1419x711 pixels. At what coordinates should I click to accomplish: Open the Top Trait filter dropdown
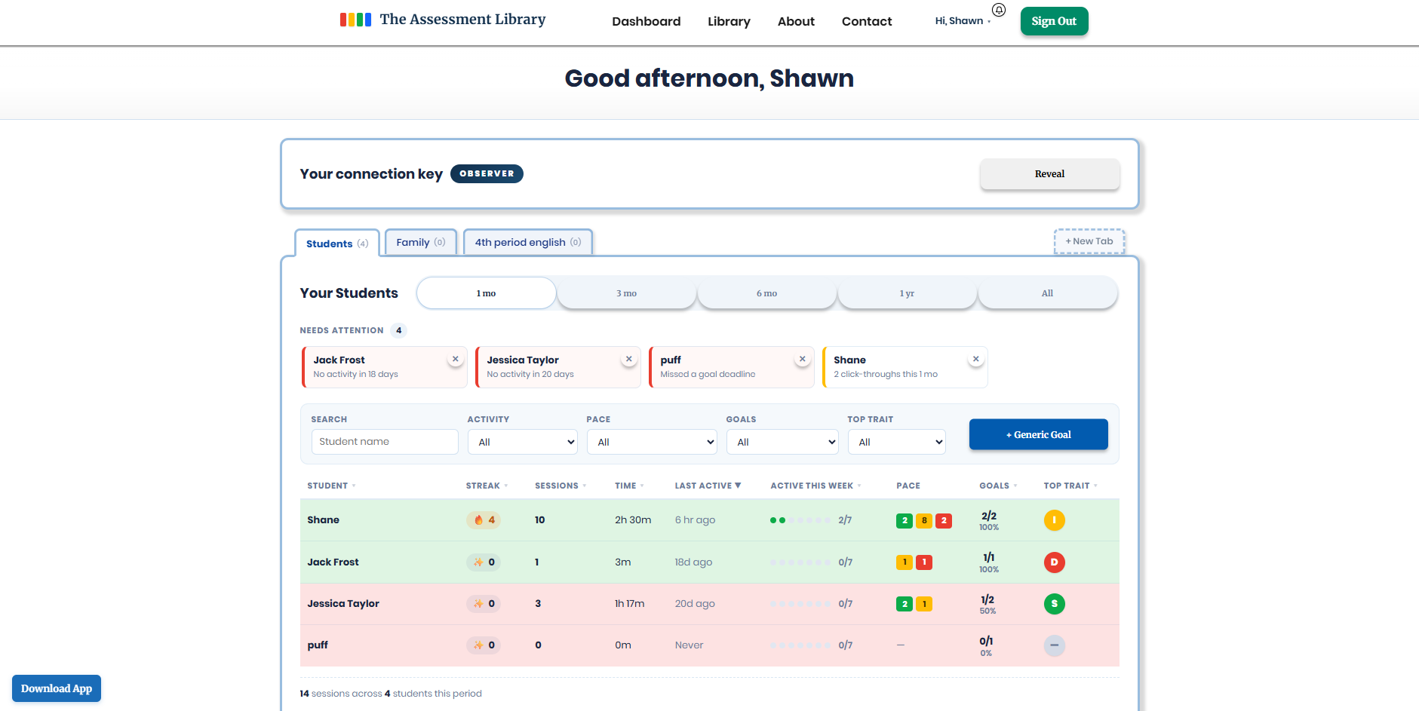[x=897, y=443]
